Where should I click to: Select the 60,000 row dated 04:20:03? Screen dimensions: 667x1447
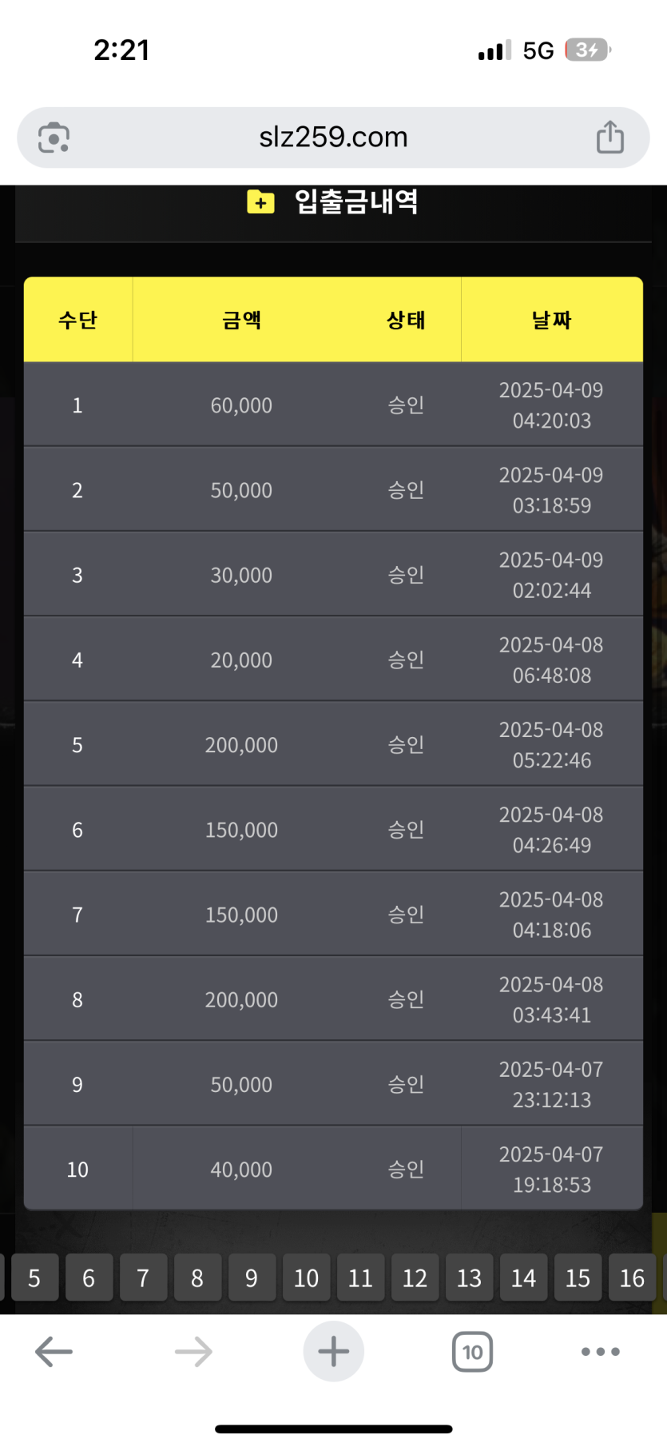[241, 405]
